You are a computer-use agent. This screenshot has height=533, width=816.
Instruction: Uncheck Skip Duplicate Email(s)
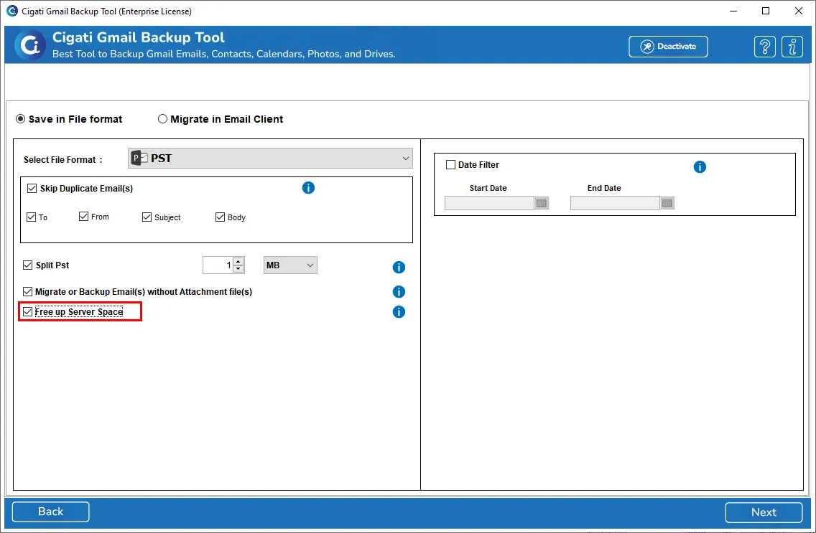[x=32, y=188]
